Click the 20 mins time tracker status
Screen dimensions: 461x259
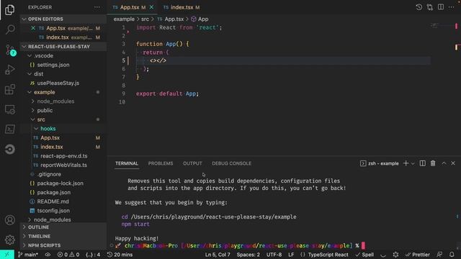pos(120,255)
